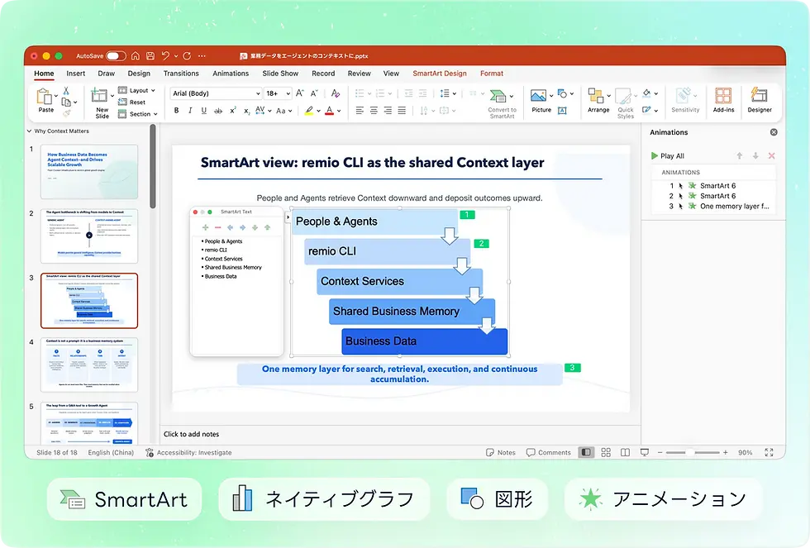Toggle Superscript formatting
The width and height of the screenshot is (810, 548).
233,111
